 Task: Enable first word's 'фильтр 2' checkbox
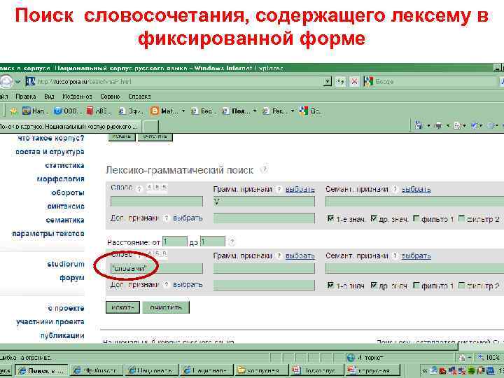[461, 218]
